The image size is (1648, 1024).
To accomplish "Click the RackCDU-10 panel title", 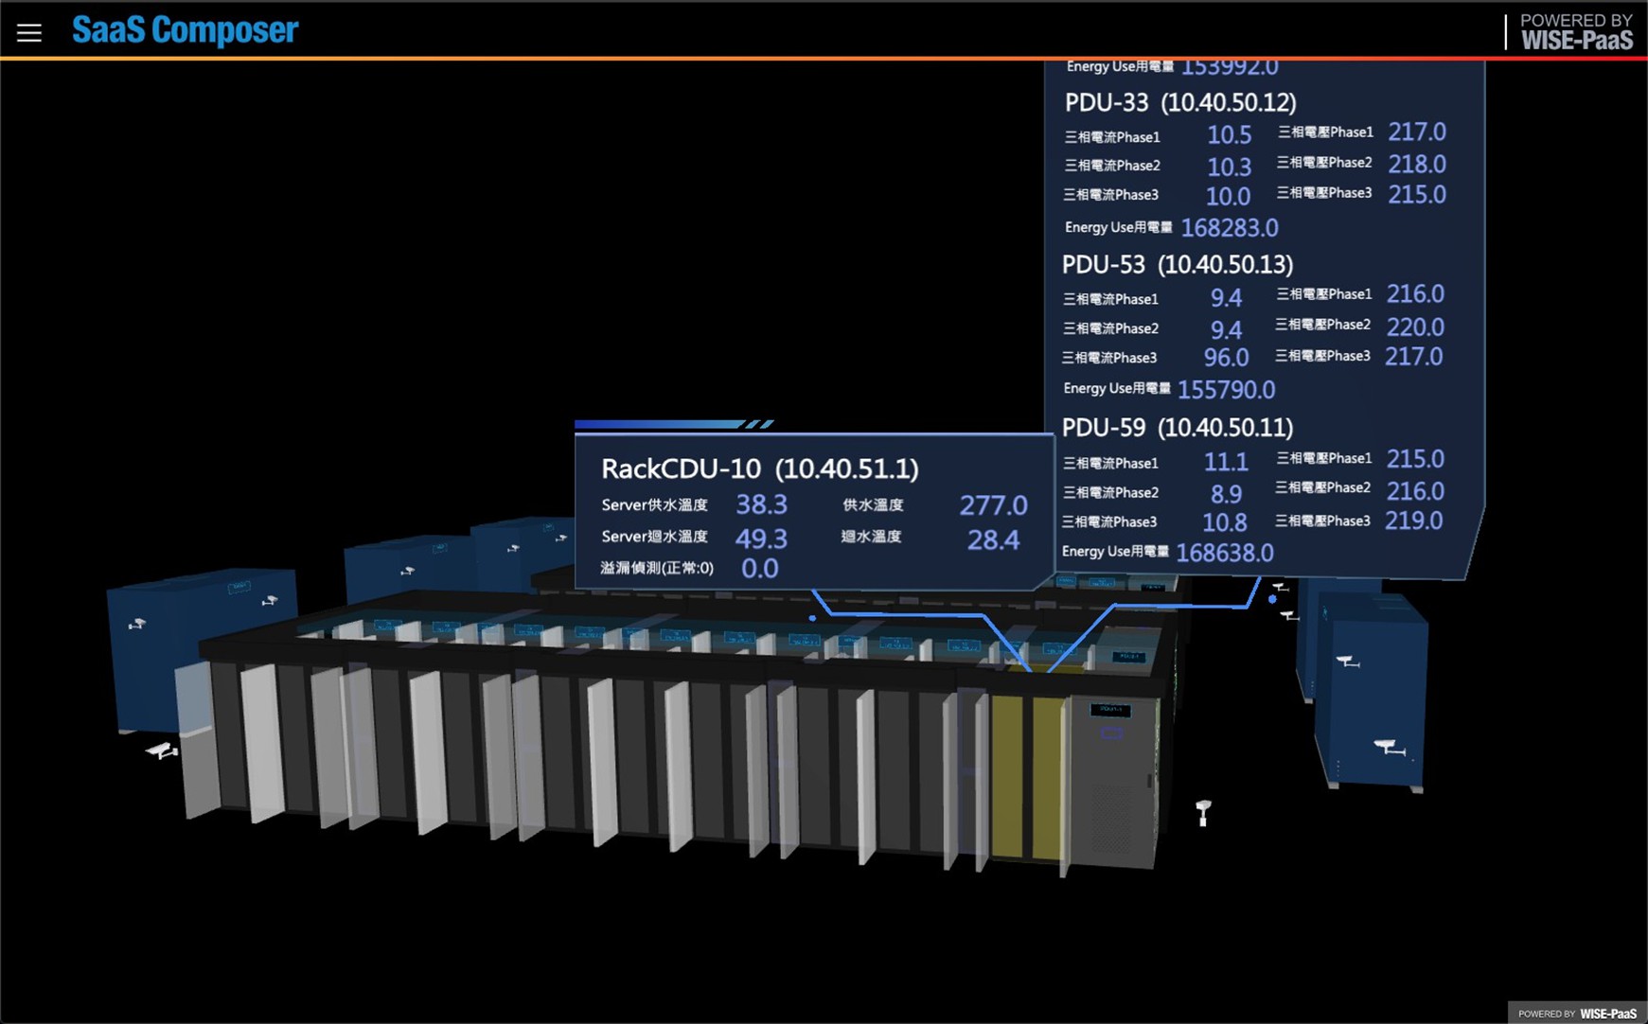I will click(x=759, y=468).
